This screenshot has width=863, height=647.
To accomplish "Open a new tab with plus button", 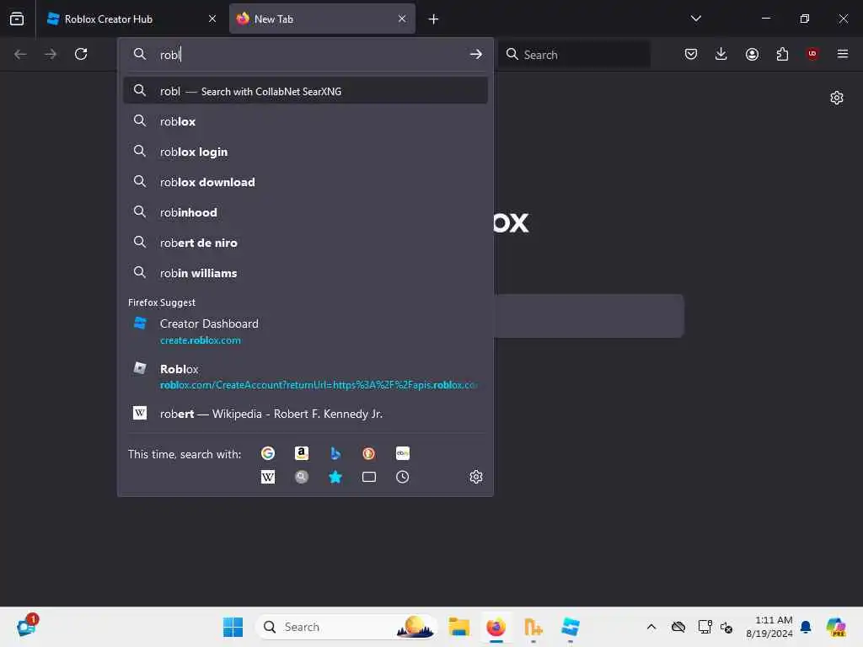I will tap(434, 19).
